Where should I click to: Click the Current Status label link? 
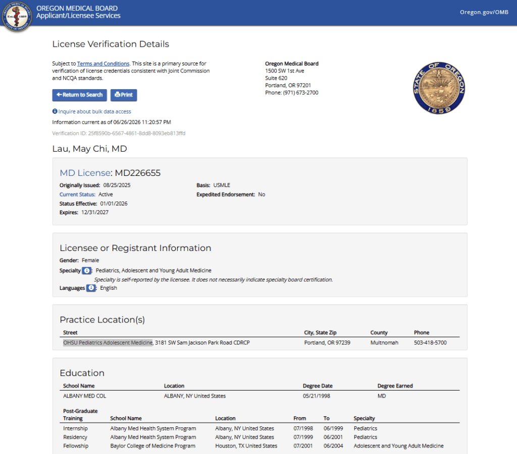point(77,194)
